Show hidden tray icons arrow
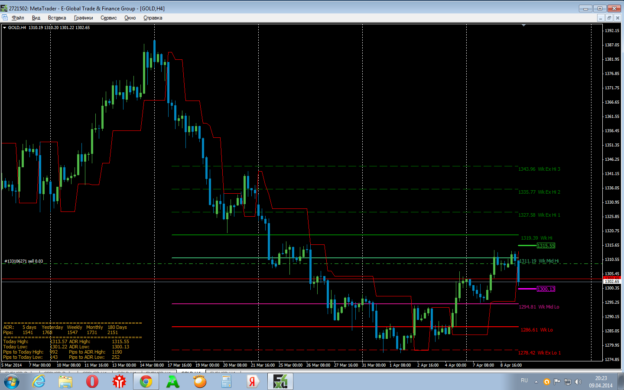Screen dimensions: 624x390 [536, 382]
